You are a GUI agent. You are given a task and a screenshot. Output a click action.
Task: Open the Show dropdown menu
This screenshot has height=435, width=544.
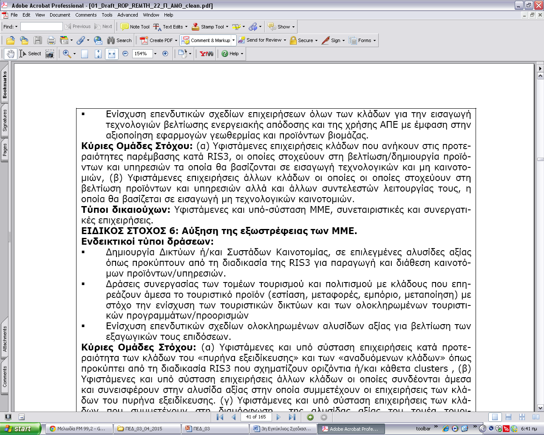(x=281, y=27)
